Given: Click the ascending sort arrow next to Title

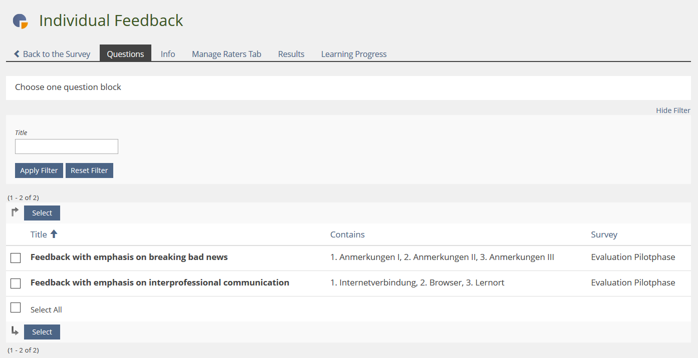Looking at the screenshot, I should pyautogui.click(x=54, y=234).
